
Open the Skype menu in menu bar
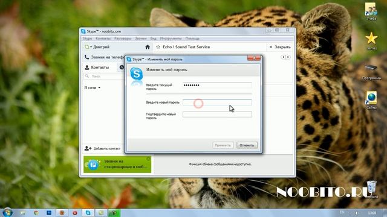pyautogui.click(x=87, y=39)
